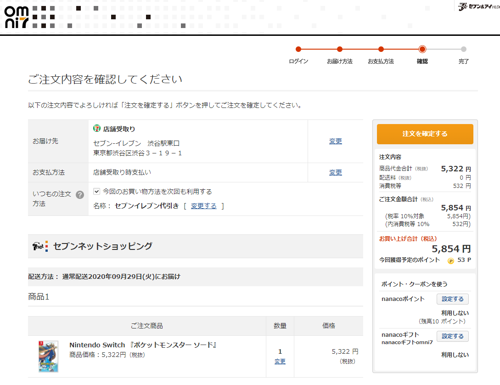This screenshot has width=500, height=385.
Task: Click the omni7 logo
Action: (17, 17)
